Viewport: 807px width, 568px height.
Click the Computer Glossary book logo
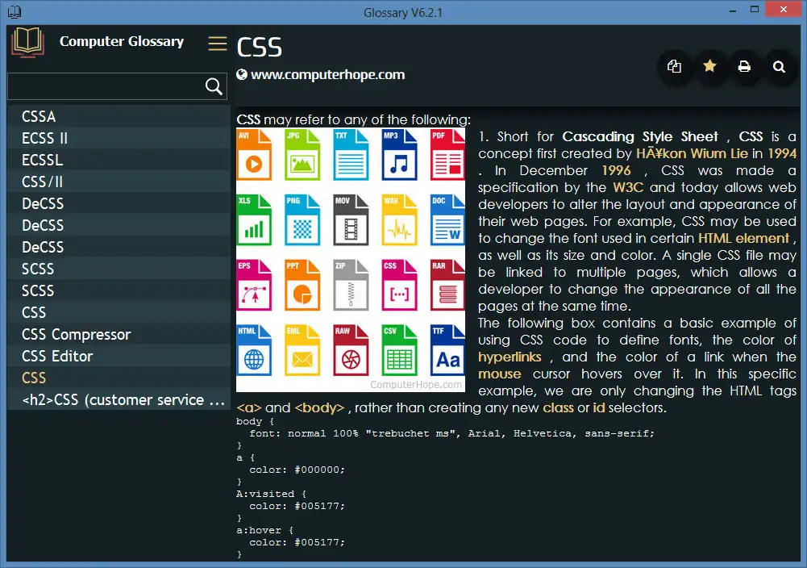[x=27, y=42]
